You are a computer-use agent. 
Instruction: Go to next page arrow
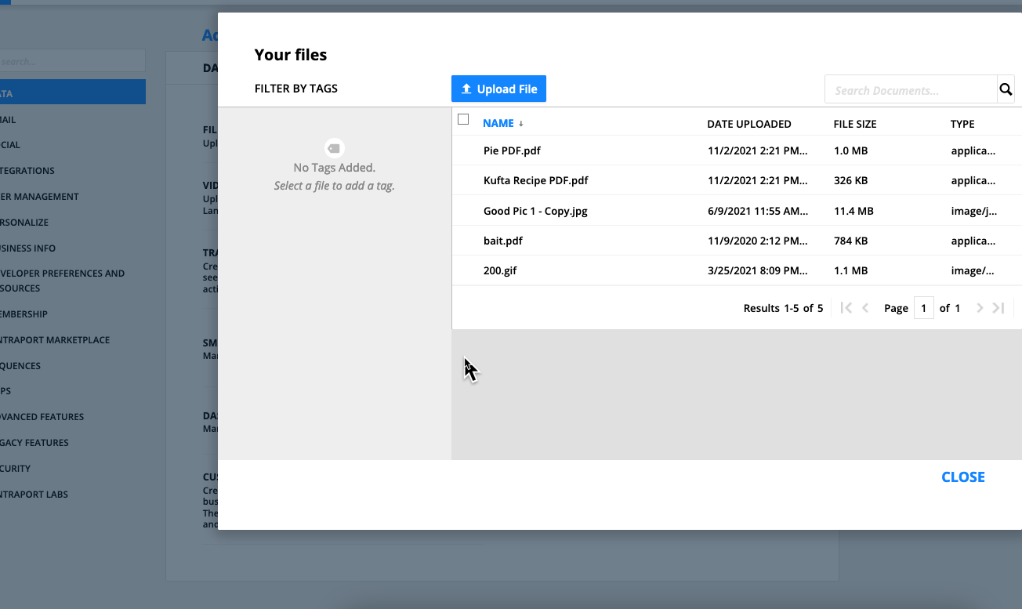(x=980, y=308)
